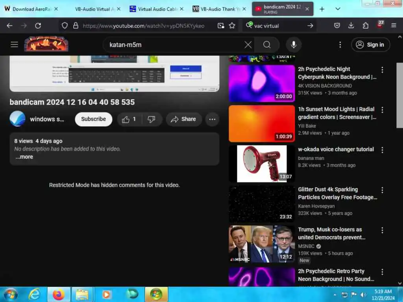Open a new browser tab
The width and height of the screenshot is (403, 302).
tap(322, 9)
